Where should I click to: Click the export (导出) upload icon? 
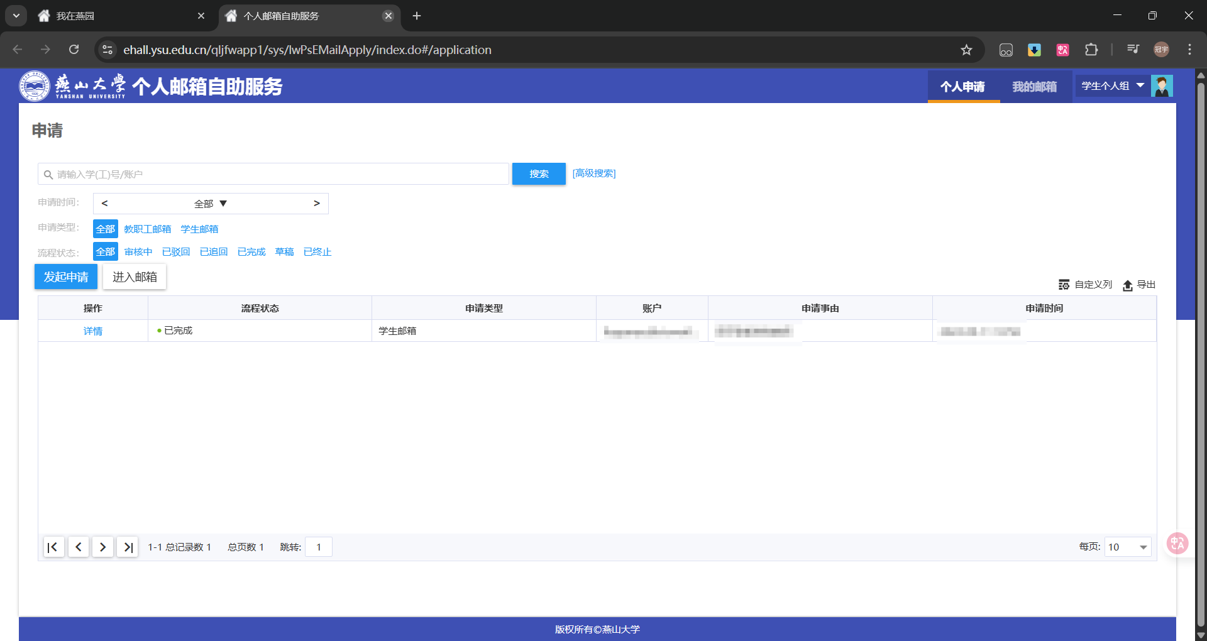[1128, 285]
